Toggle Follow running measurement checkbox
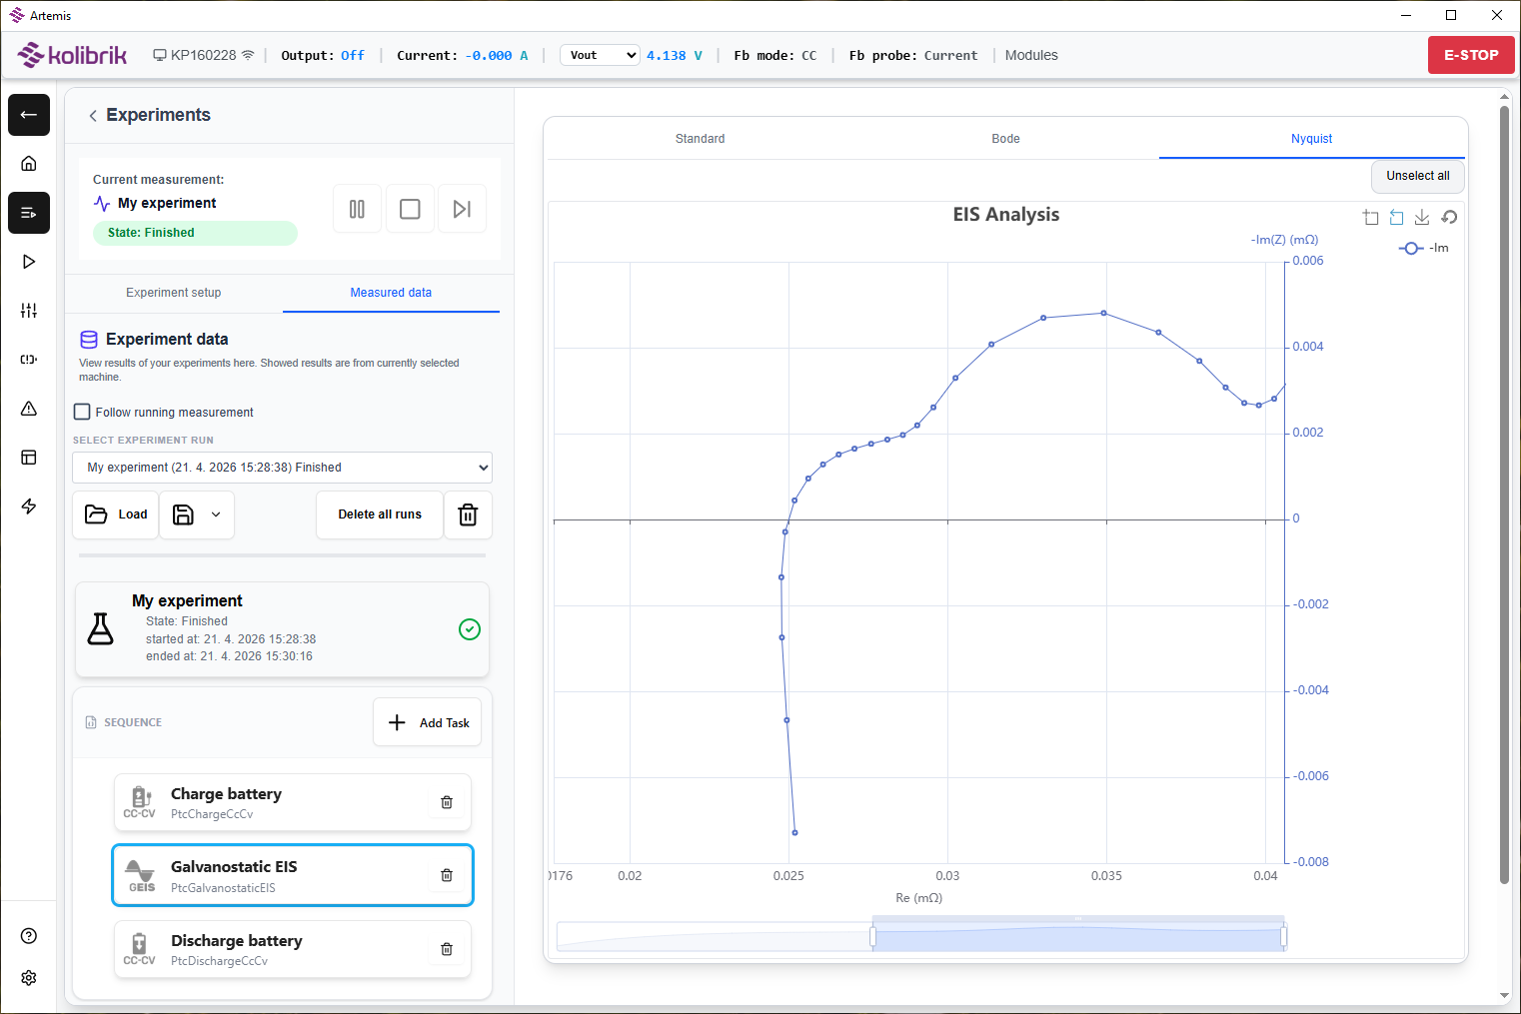 (x=82, y=412)
